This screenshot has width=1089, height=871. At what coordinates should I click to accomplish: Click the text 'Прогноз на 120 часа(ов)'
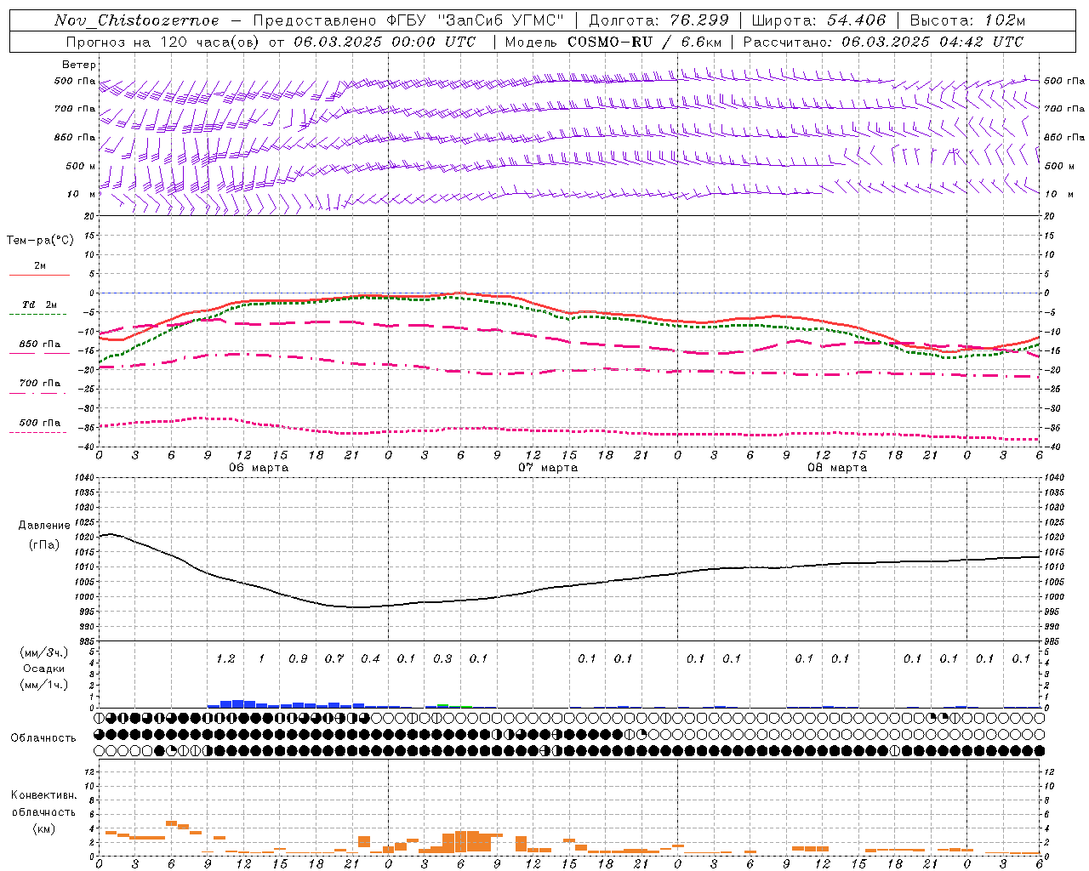(163, 42)
